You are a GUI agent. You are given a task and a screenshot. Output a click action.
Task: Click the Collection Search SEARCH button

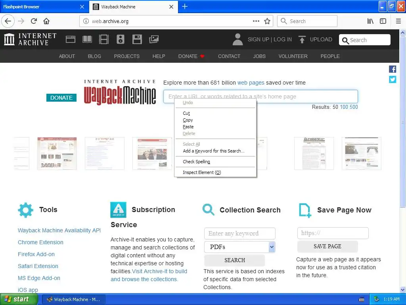tap(235, 261)
